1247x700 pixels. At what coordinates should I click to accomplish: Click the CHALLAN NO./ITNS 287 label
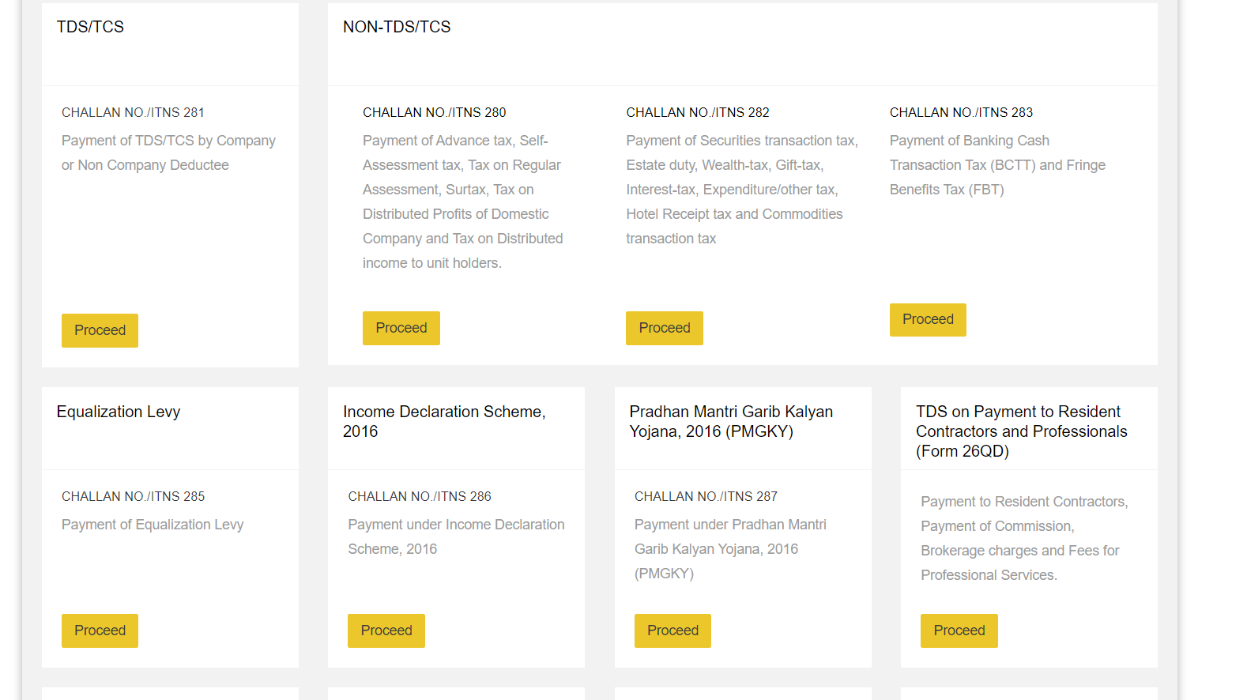pyautogui.click(x=706, y=496)
